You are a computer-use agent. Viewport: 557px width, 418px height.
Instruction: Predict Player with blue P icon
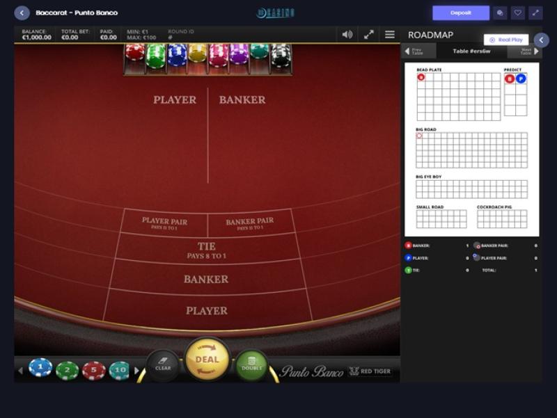click(521, 79)
